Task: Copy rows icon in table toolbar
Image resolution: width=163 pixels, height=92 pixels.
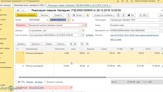Action: click(x=82, y=44)
